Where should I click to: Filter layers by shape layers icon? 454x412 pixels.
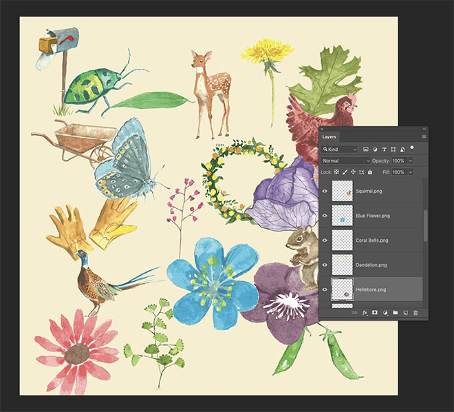pos(393,150)
